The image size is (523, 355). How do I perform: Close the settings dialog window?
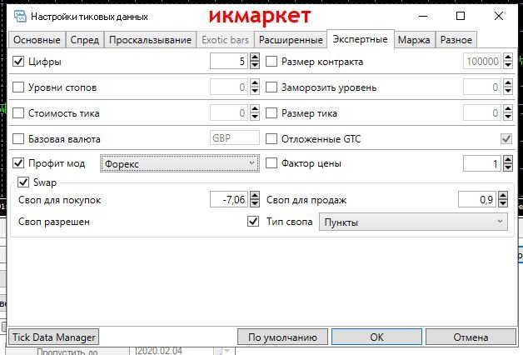499,16
